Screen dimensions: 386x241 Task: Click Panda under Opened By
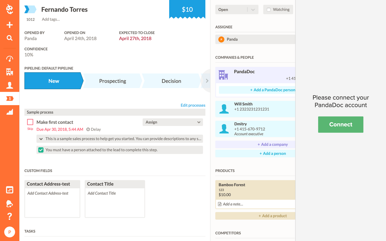click(30, 38)
